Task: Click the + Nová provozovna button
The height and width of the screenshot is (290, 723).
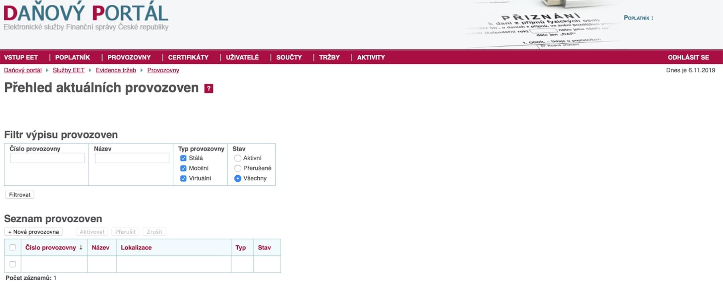Action: pos(34,232)
